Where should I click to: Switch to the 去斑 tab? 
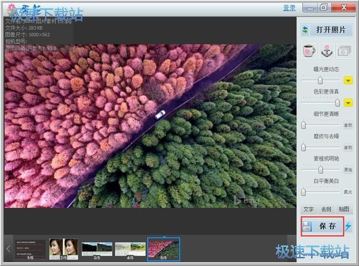tap(326, 209)
